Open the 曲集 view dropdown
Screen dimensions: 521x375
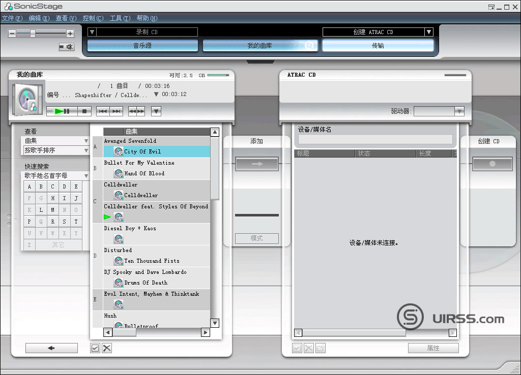point(56,141)
